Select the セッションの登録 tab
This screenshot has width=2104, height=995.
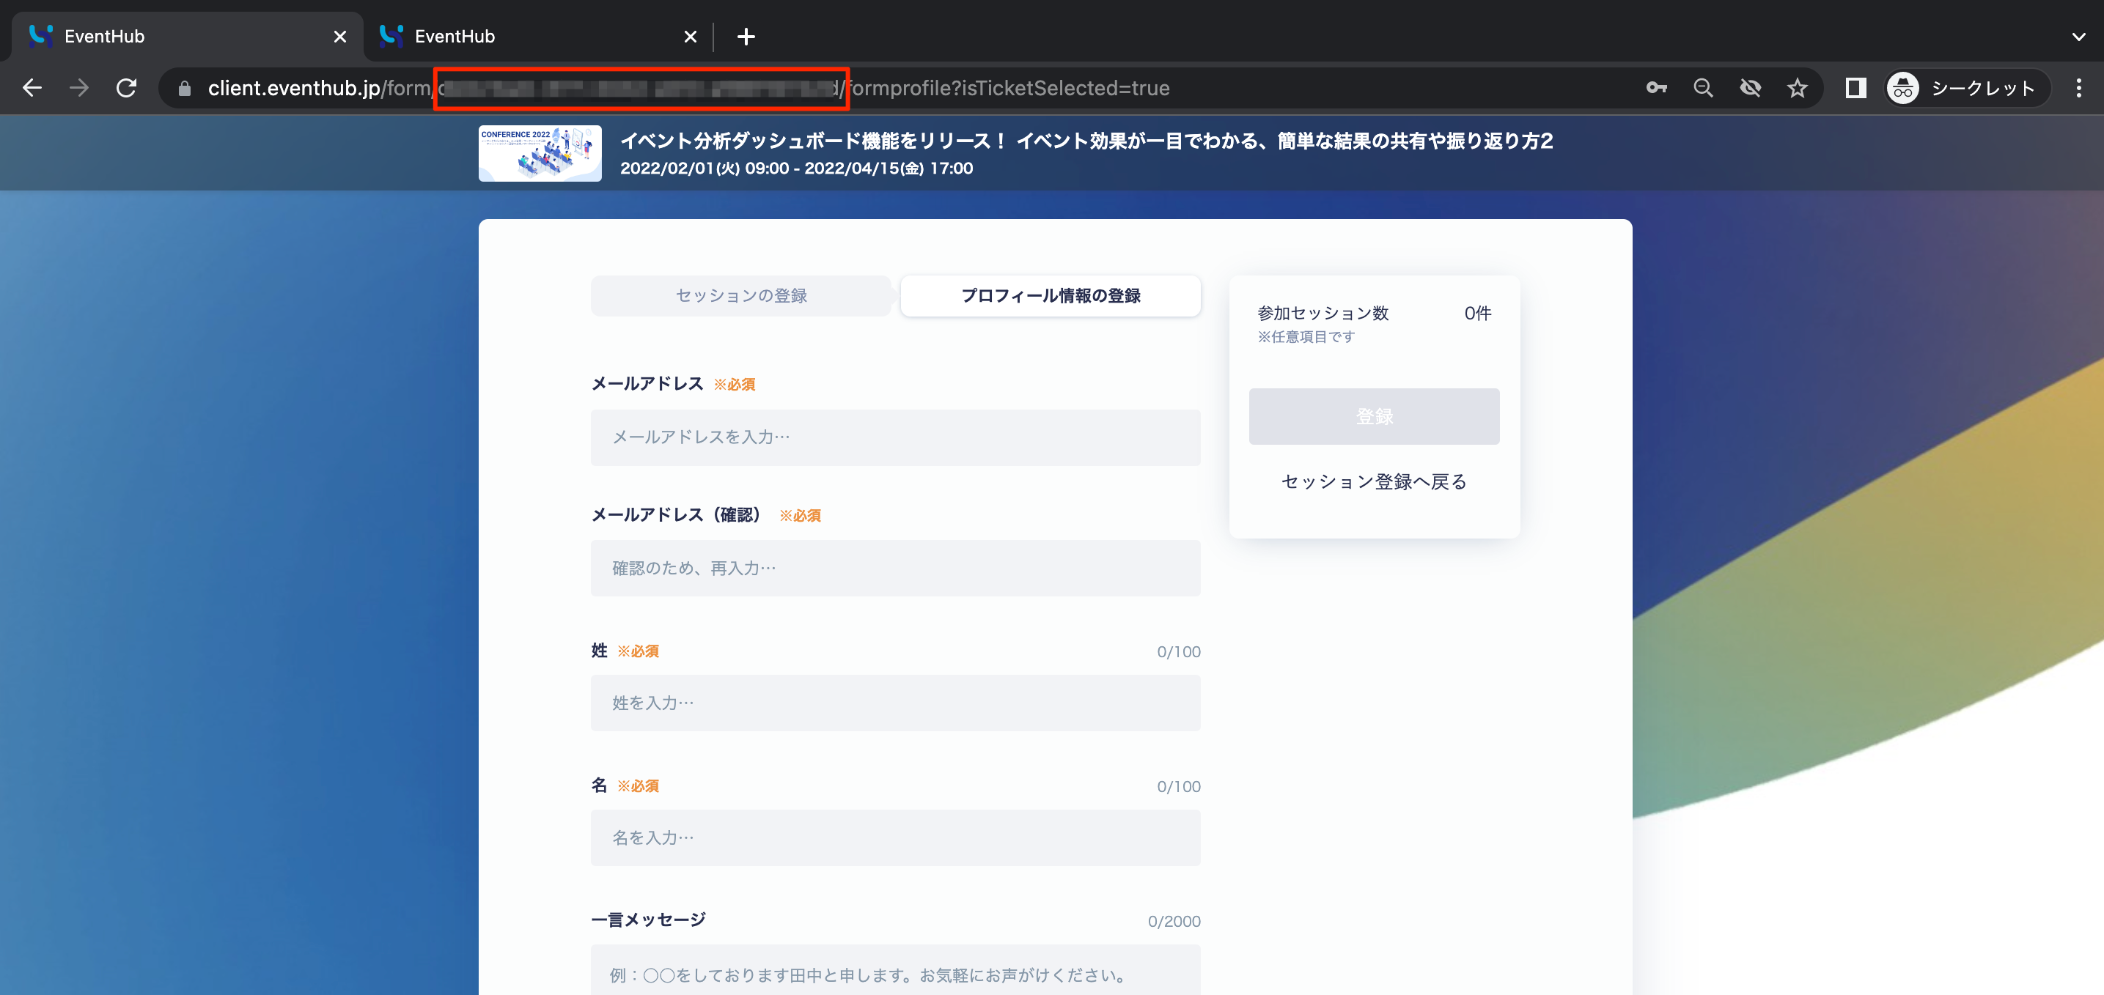point(741,295)
